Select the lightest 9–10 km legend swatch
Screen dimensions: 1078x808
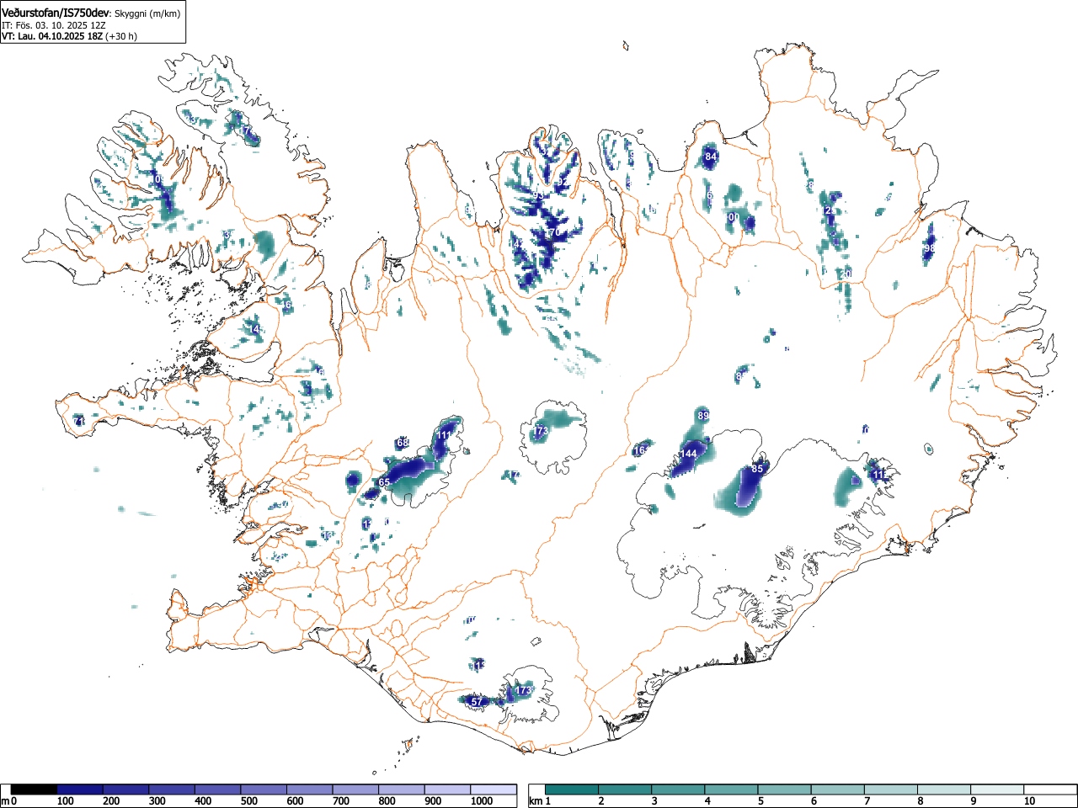pyautogui.click(x=999, y=789)
